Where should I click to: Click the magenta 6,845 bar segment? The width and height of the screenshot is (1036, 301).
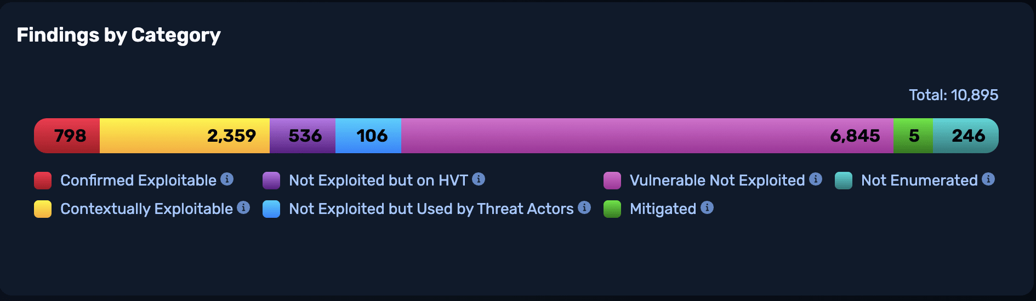click(647, 136)
